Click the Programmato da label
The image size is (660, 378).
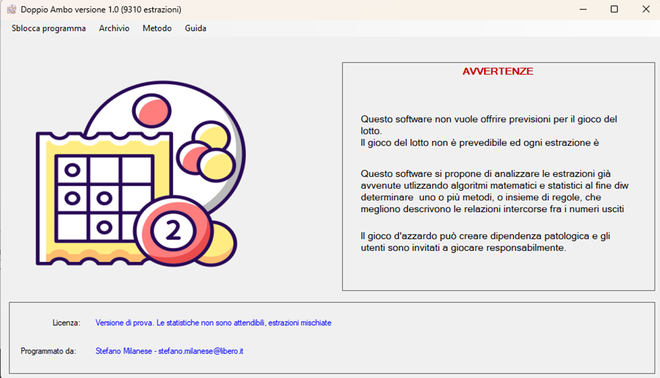pyautogui.click(x=48, y=351)
